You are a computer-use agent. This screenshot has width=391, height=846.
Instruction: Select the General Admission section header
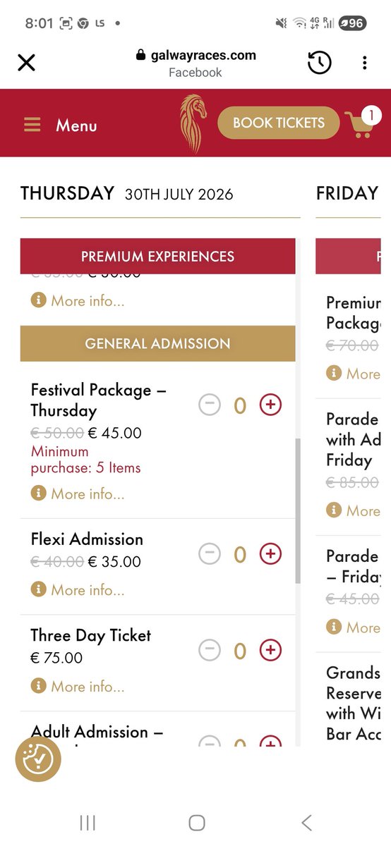(x=157, y=343)
